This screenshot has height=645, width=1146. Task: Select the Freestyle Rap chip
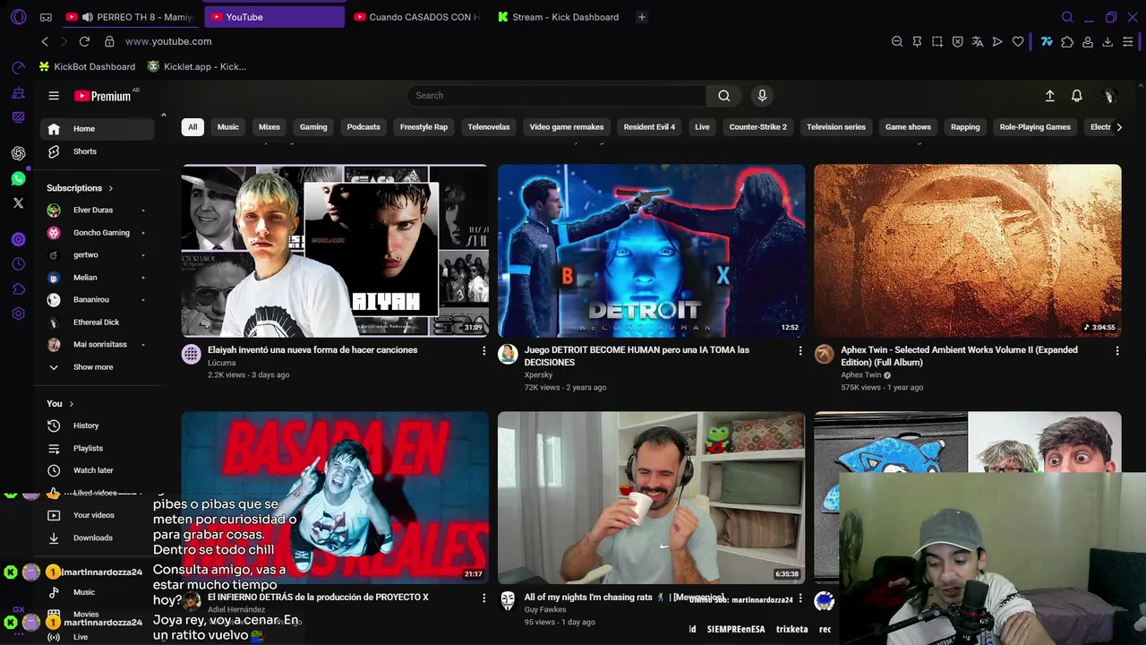[423, 127]
